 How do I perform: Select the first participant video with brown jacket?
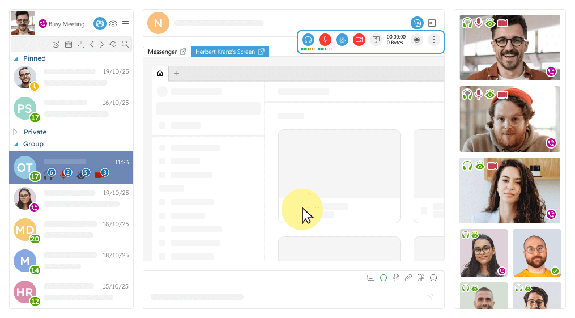[510, 48]
